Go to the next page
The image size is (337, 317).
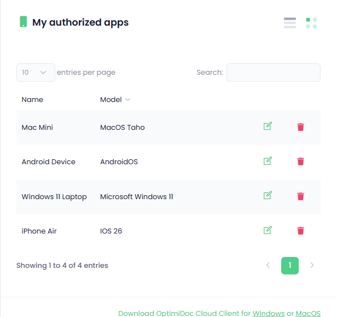312,266
